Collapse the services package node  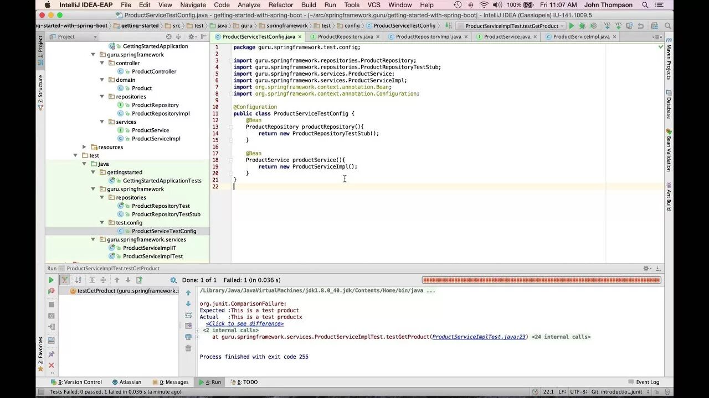(x=102, y=122)
